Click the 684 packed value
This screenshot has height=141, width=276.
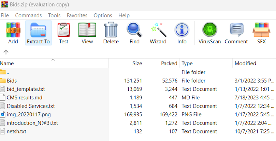173,106
